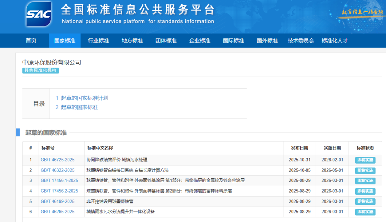Click the company name 中原环保股份有限公司

click(52, 62)
